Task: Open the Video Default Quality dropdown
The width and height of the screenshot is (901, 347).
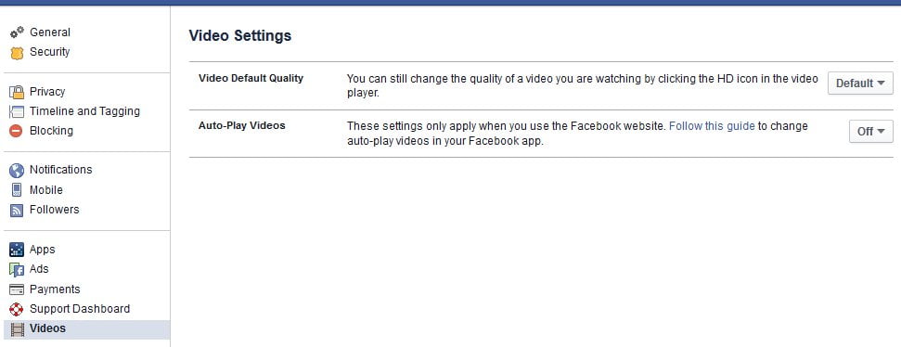Action: click(860, 84)
